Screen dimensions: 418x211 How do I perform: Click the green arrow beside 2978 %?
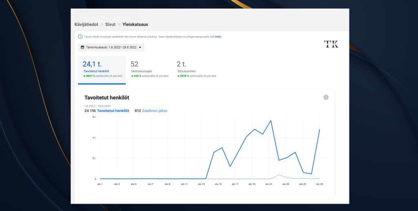pyautogui.click(x=178, y=76)
